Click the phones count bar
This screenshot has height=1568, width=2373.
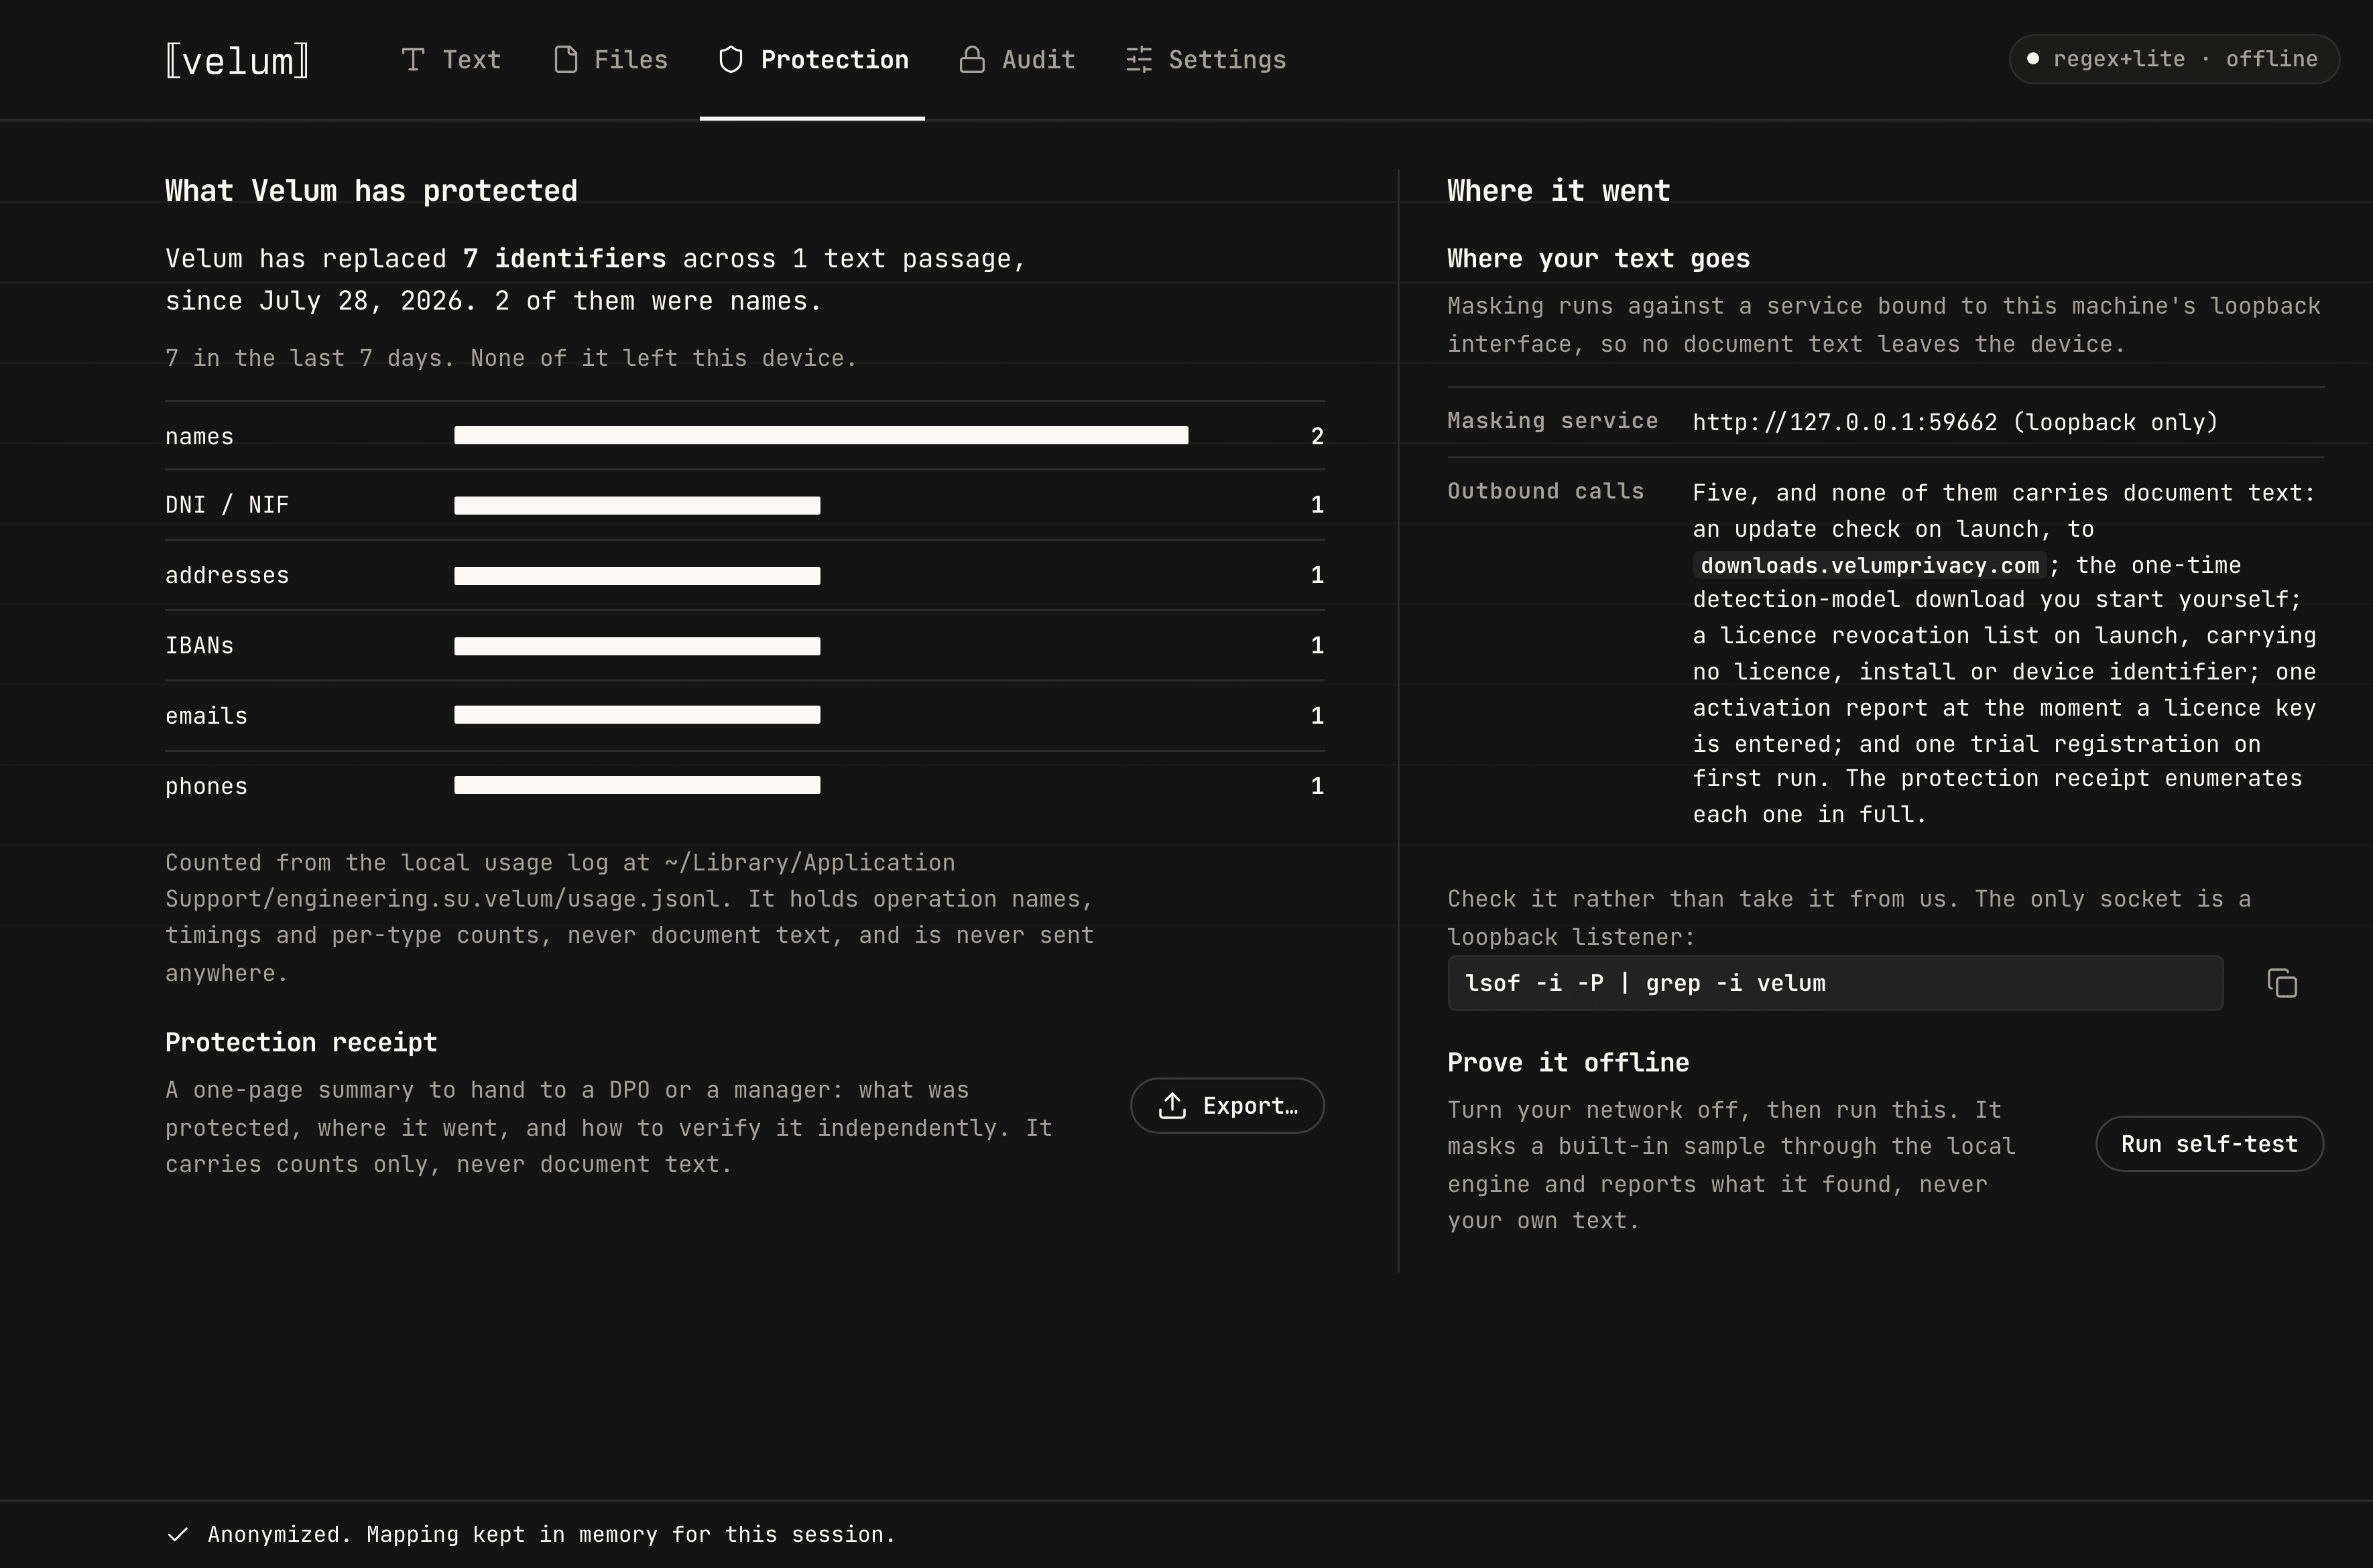click(x=637, y=786)
